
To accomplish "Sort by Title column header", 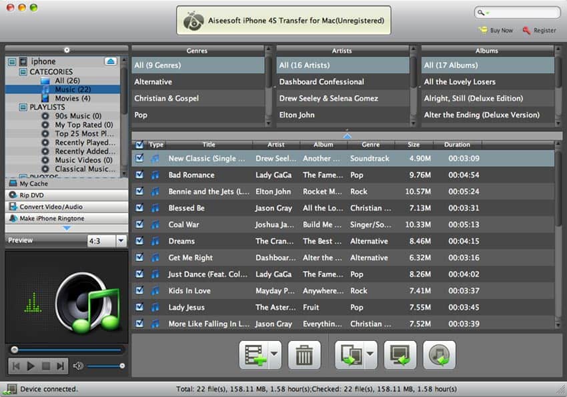I will (x=209, y=145).
